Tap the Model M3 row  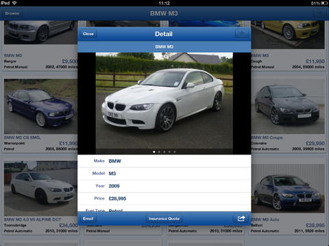tap(164, 174)
